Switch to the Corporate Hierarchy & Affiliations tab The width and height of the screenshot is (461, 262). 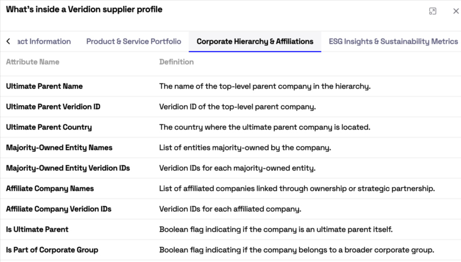point(255,41)
